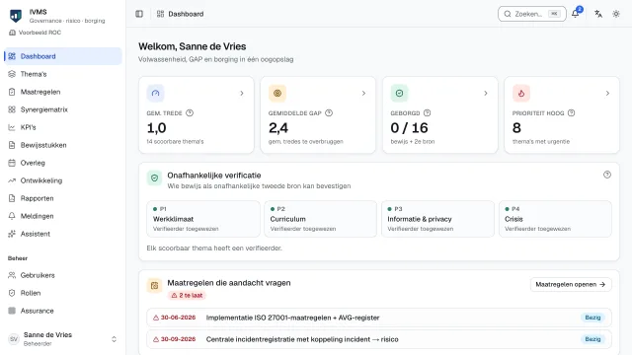
Task: Show help for Geborgd
Action: click(x=428, y=113)
